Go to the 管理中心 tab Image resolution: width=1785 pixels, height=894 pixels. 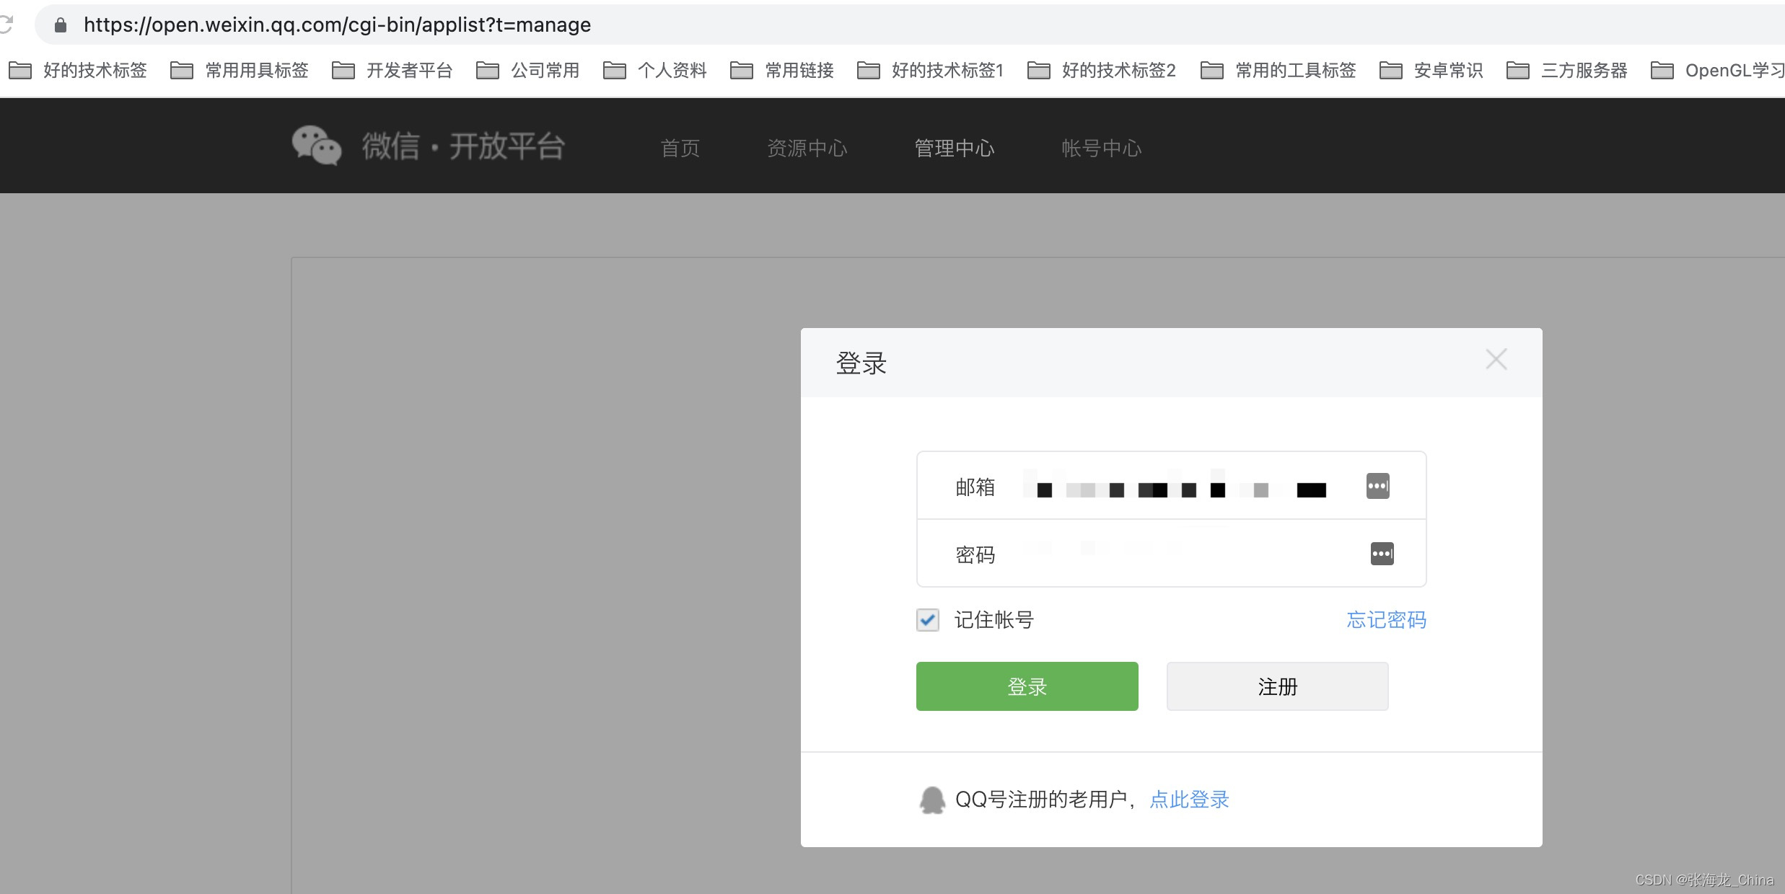[954, 149]
